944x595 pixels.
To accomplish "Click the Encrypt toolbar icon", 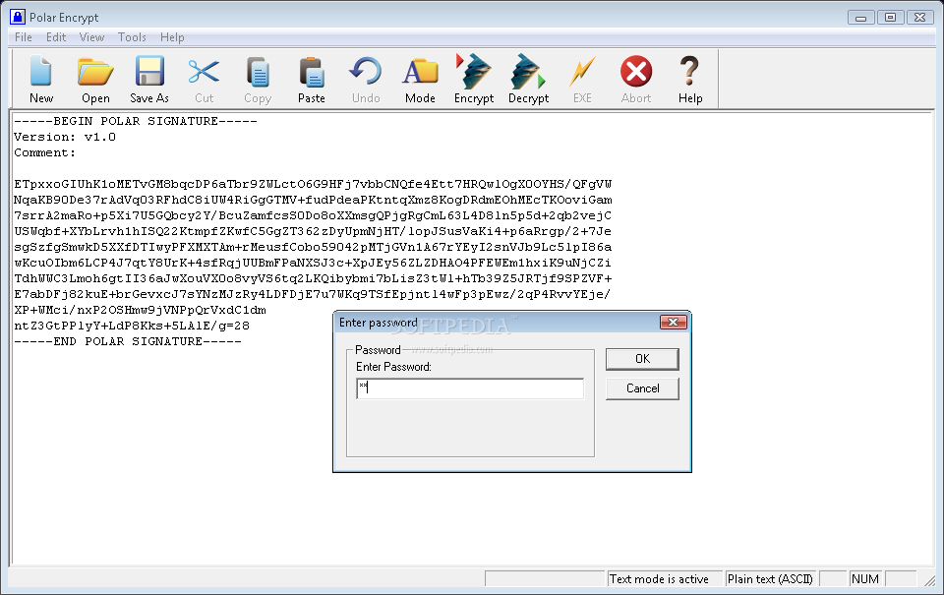I will (474, 72).
